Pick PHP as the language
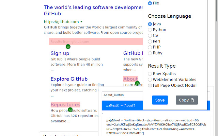Viewport: 218px width, 136px height. tap(150, 47)
